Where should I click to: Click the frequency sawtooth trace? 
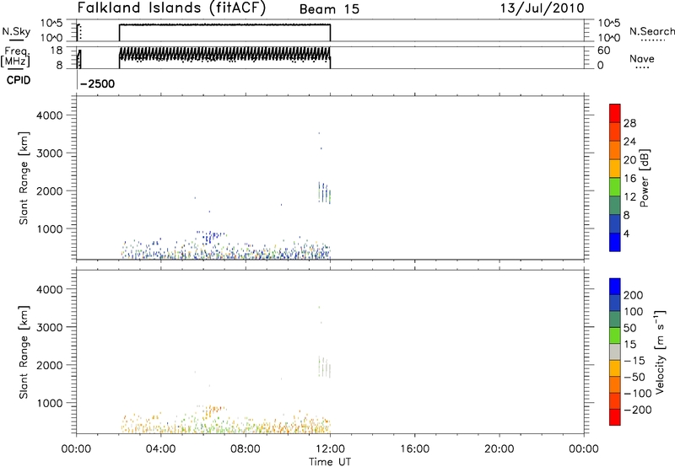(224, 54)
